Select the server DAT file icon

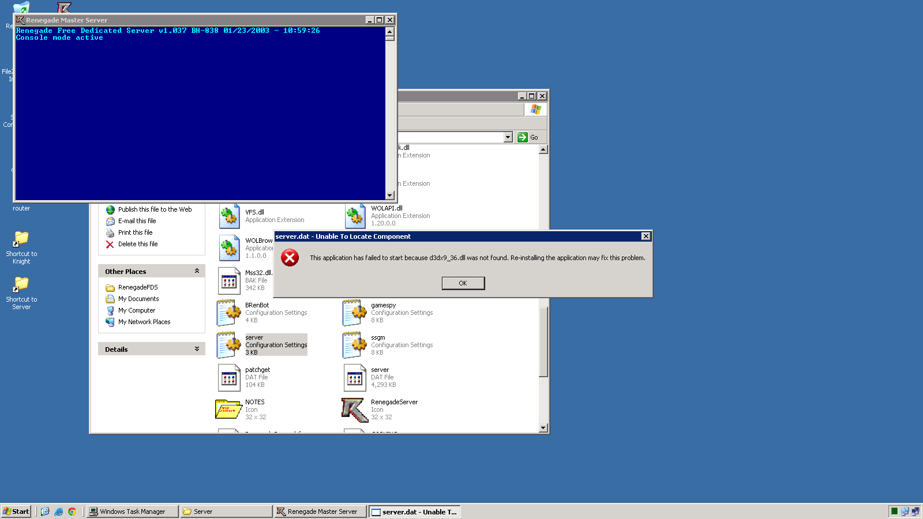pyautogui.click(x=355, y=378)
